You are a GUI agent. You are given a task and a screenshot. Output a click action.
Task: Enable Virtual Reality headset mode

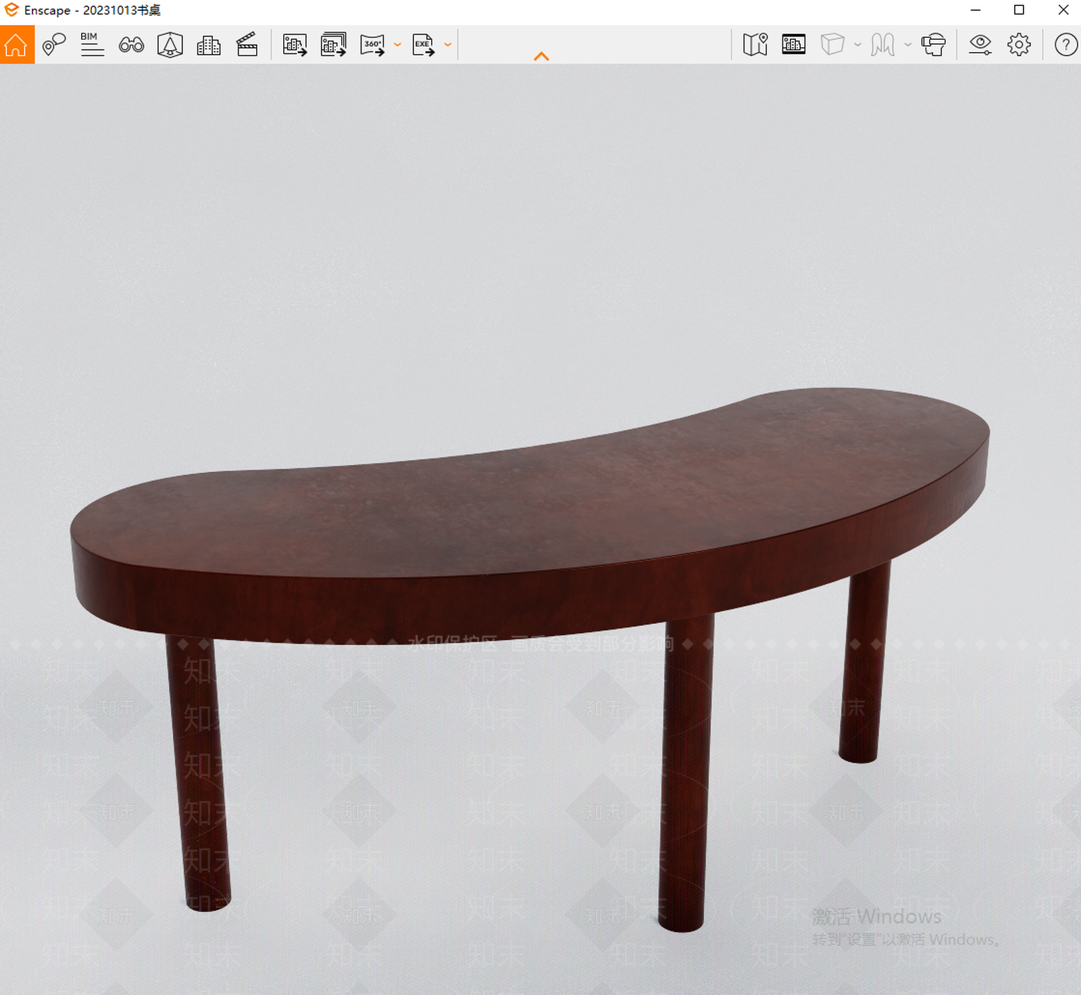point(934,45)
